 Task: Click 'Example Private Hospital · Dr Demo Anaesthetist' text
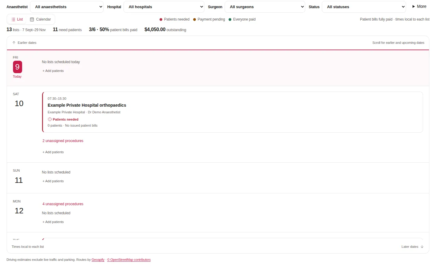[x=84, y=112]
